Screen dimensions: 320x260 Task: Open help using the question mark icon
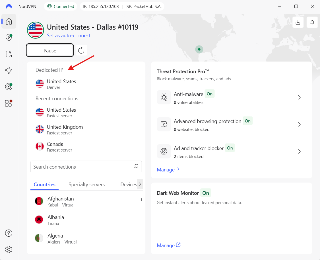[9, 233]
